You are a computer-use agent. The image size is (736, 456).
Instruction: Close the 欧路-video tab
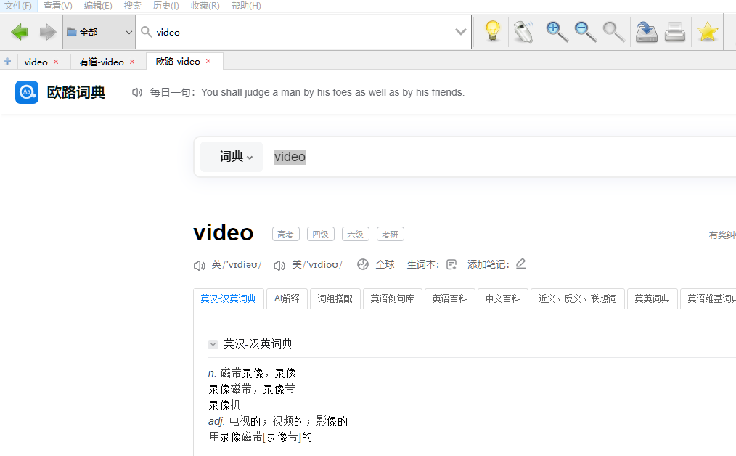[x=208, y=61]
